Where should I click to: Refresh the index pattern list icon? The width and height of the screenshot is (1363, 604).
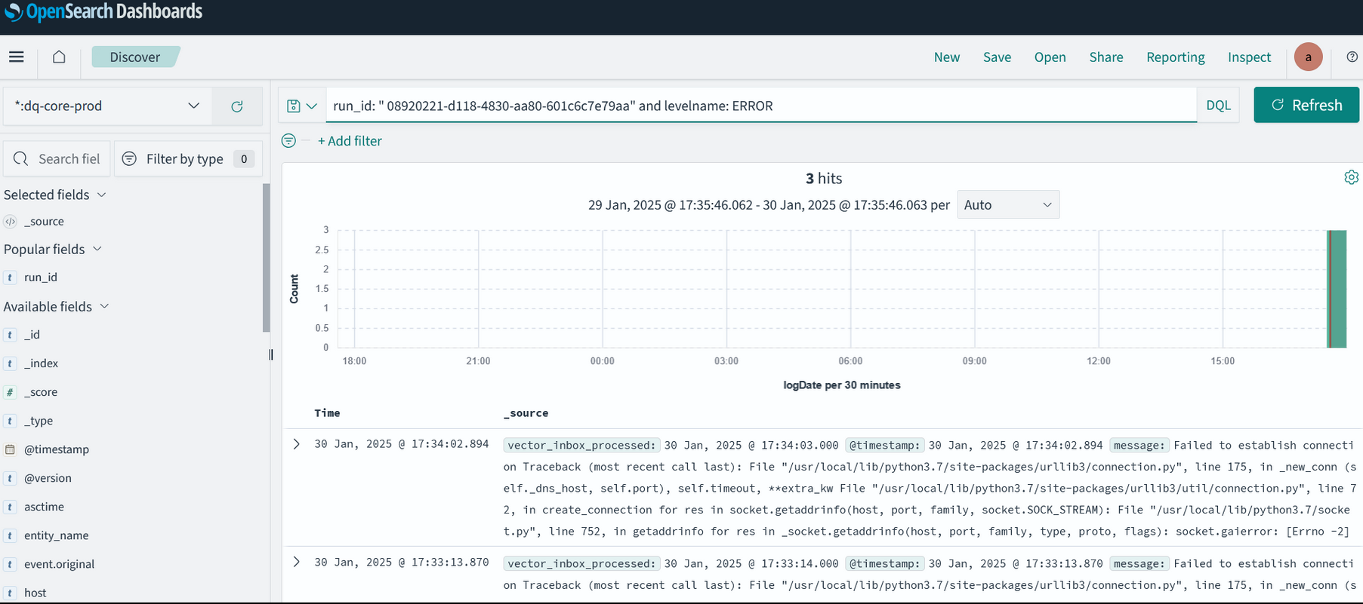237,106
